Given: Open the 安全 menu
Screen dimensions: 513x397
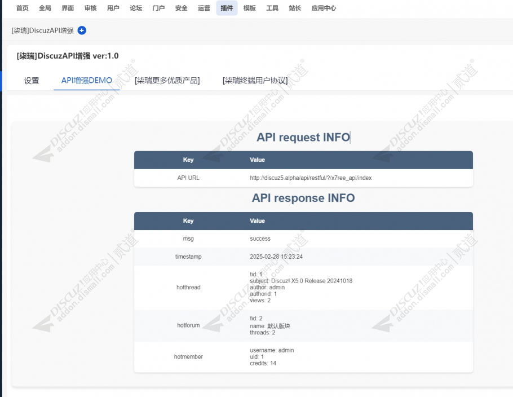Looking at the screenshot, I should (x=182, y=8).
